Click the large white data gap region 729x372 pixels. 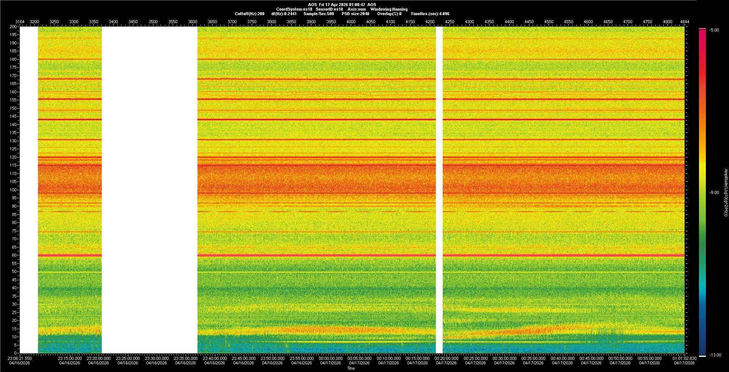149,190
